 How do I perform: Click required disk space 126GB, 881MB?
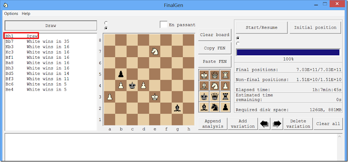(325, 110)
